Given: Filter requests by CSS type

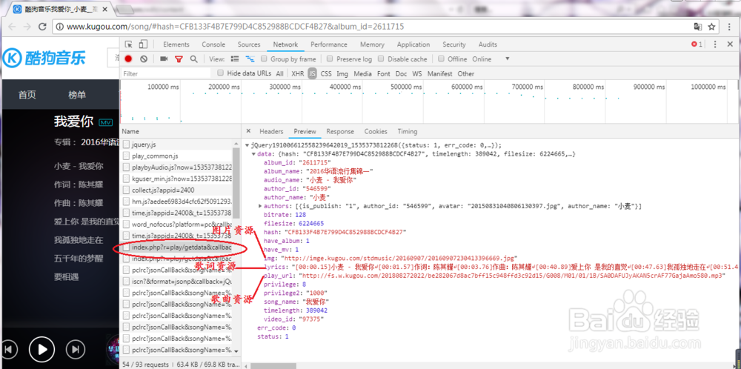Looking at the screenshot, I should (x=326, y=73).
